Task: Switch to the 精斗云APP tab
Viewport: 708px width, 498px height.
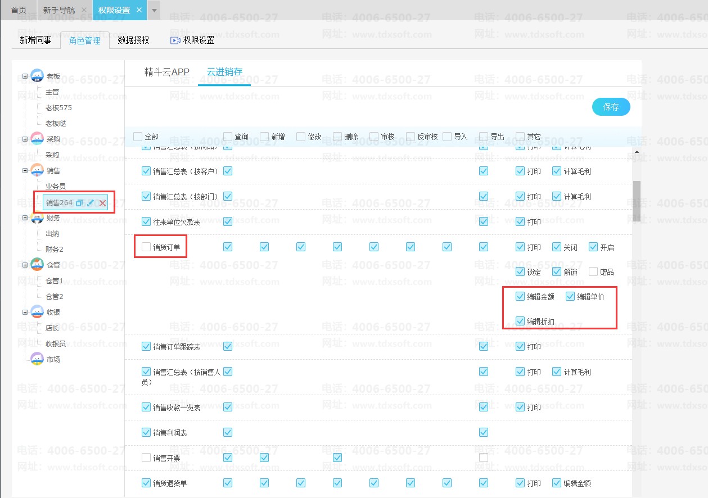Action: [x=167, y=72]
